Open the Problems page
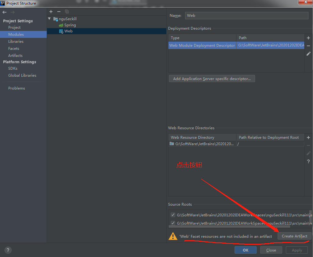This screenshot has width=313, height=257. click(16, 88)
